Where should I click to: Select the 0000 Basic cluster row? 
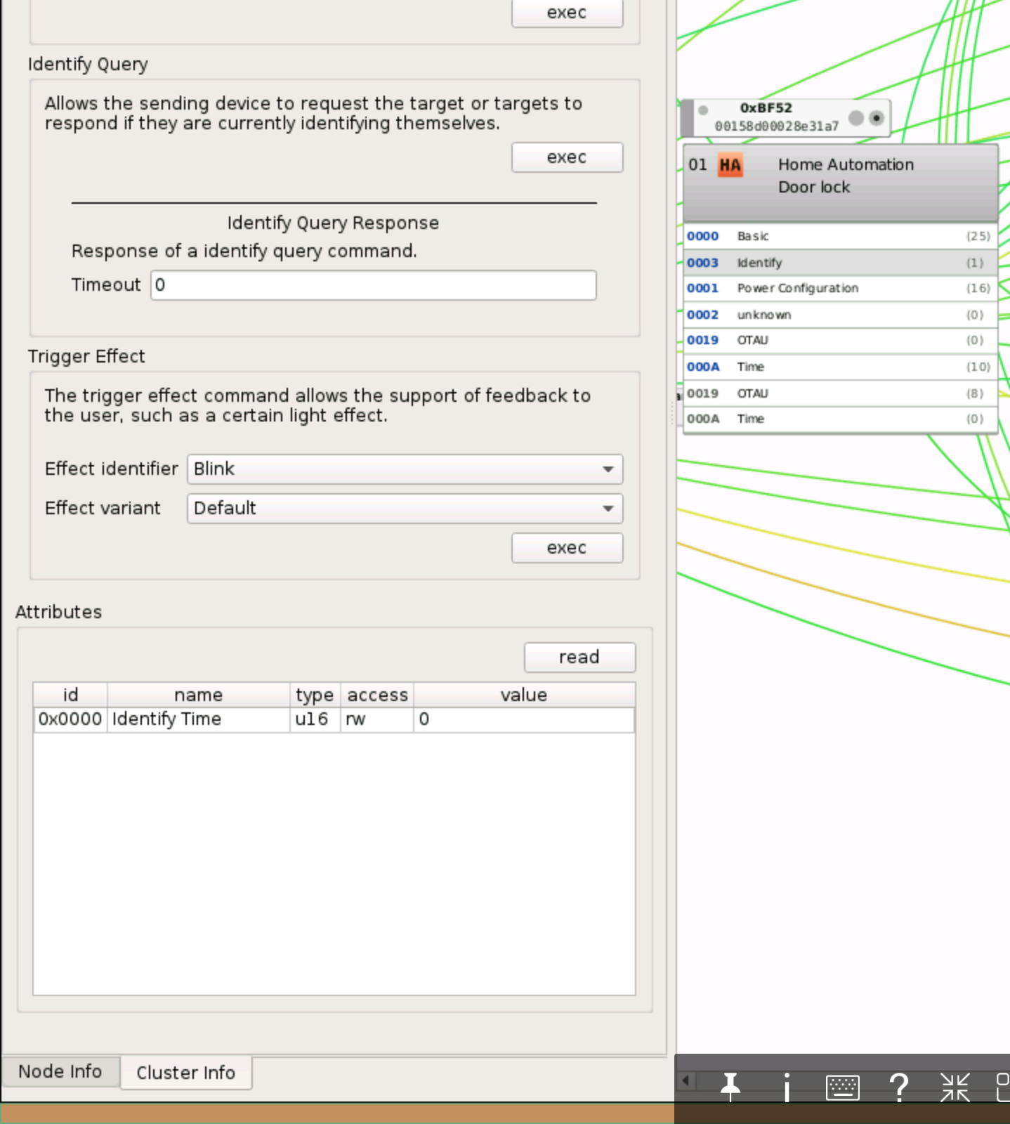(840, 236)
